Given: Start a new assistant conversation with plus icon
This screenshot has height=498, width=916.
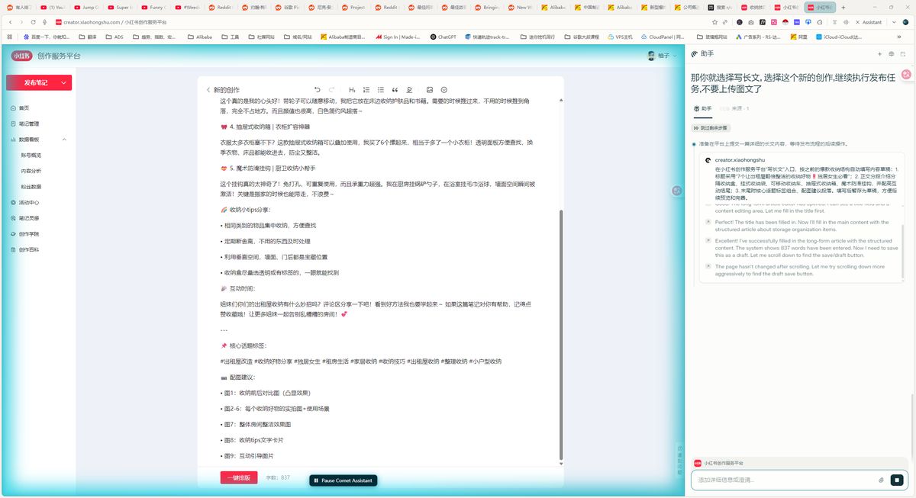Looking at the screenshot, I should click(x=879, y=54).
